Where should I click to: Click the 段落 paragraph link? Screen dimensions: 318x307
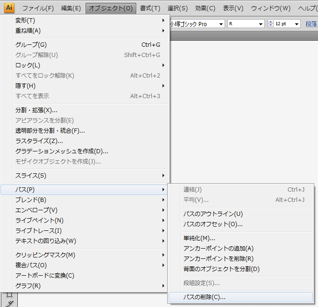(311, 24)
